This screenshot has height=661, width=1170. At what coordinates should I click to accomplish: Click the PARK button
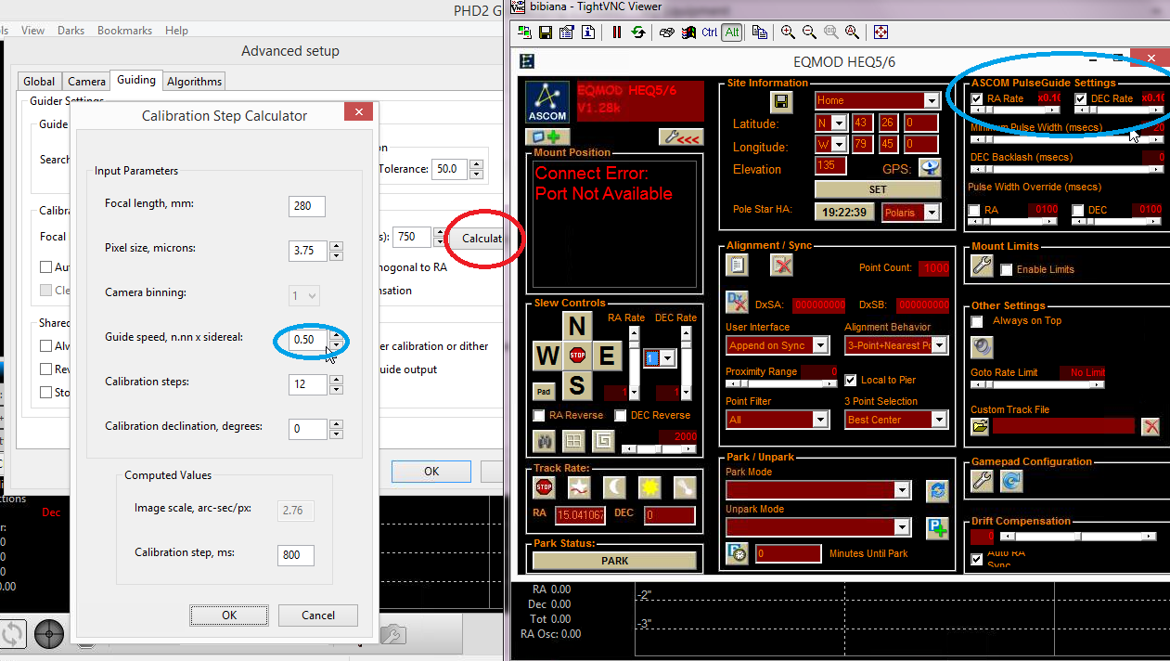click(x=614, y=561)
